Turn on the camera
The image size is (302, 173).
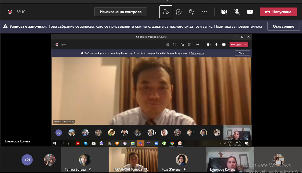(x=224, y=12)
